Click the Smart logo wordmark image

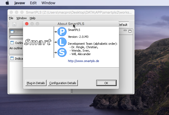(x=38, y=42)
